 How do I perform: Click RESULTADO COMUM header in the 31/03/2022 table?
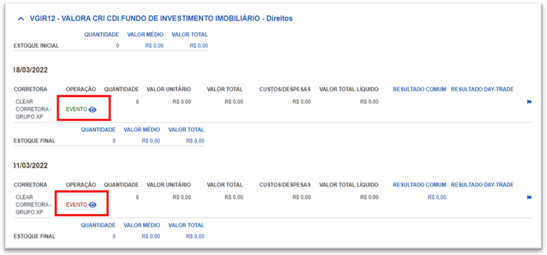(x=419, y=185)
